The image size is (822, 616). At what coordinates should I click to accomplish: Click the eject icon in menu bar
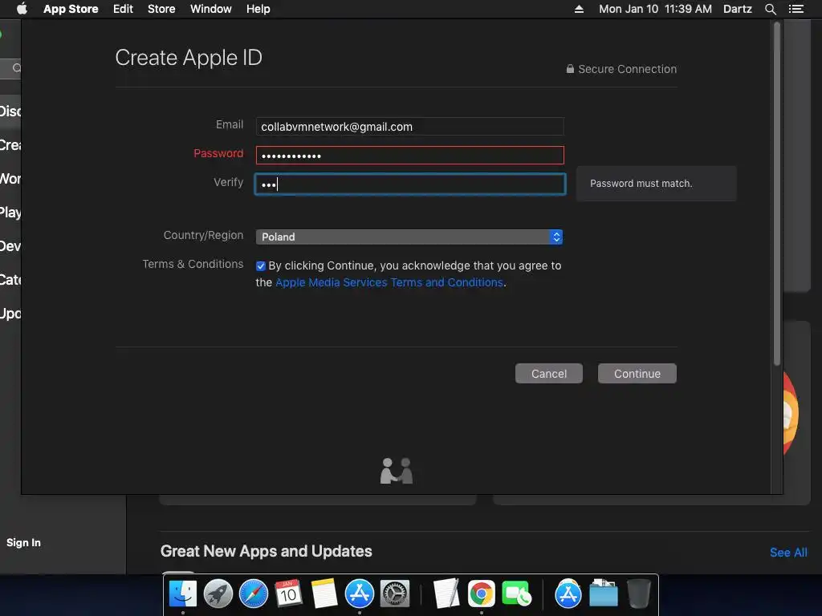click(x=579, y=9)
